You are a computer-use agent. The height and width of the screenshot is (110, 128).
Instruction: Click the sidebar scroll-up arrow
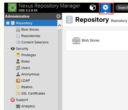click(x=59, y=26)
